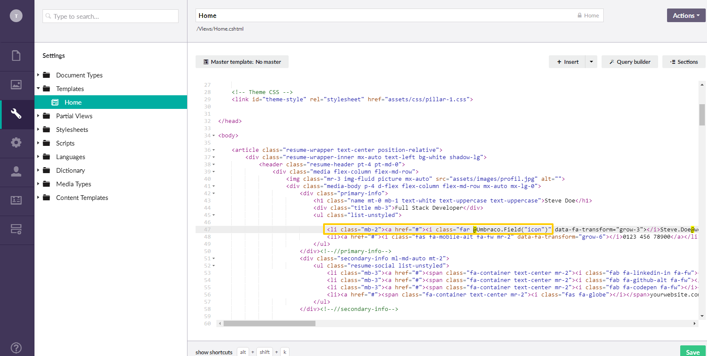Open the Media section icon

point(16,85)
